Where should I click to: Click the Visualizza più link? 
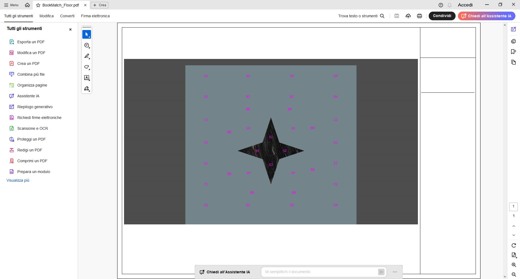point(18,180)
